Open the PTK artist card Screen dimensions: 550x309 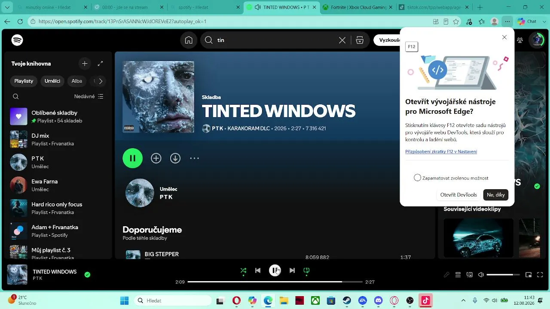[x=275, y=193]
